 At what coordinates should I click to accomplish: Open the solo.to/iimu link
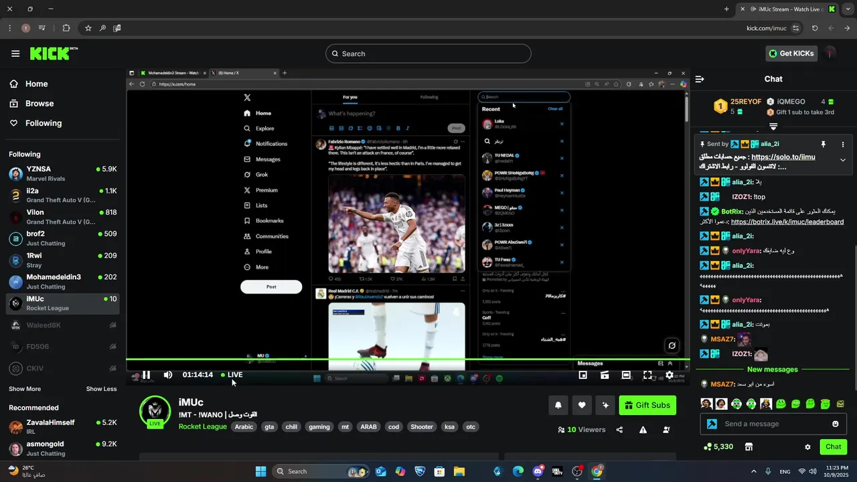coord(783,157)
